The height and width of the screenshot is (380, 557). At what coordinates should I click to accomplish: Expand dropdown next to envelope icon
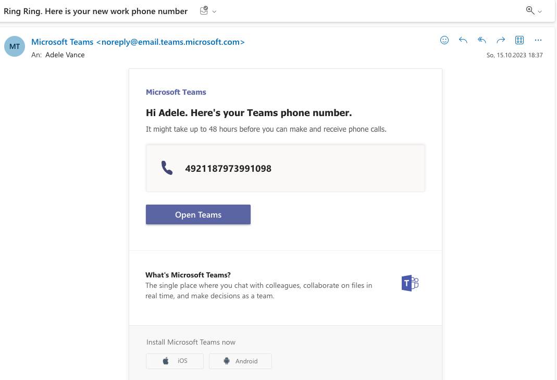[214, 11]
